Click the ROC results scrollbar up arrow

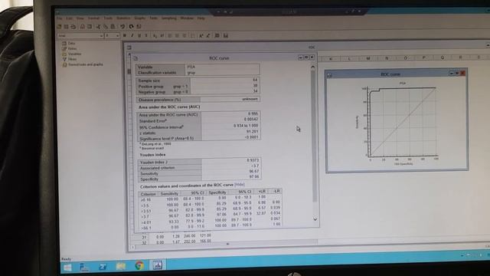pyautogui.click(x=313, y=67)
